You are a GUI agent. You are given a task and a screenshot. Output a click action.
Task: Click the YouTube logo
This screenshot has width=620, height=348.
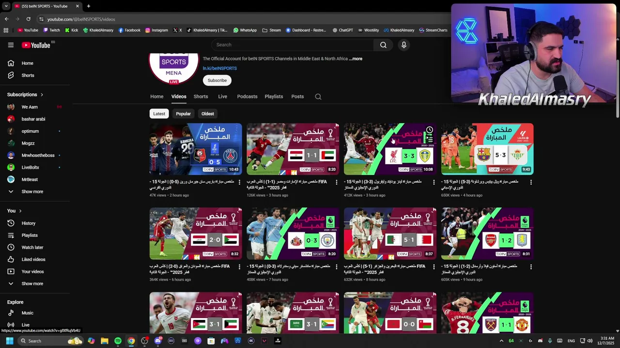pos(36,45)
